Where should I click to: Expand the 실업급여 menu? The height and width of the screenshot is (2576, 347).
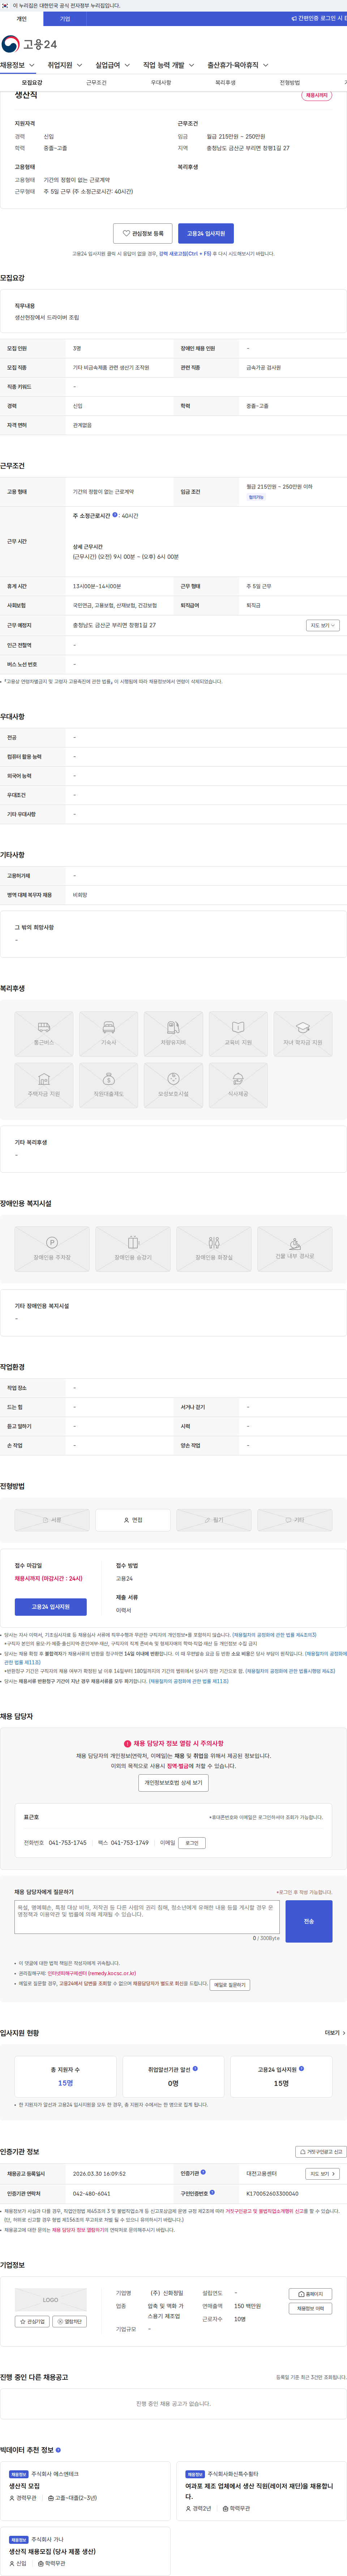pyautogui.click(x=113, y=65)
